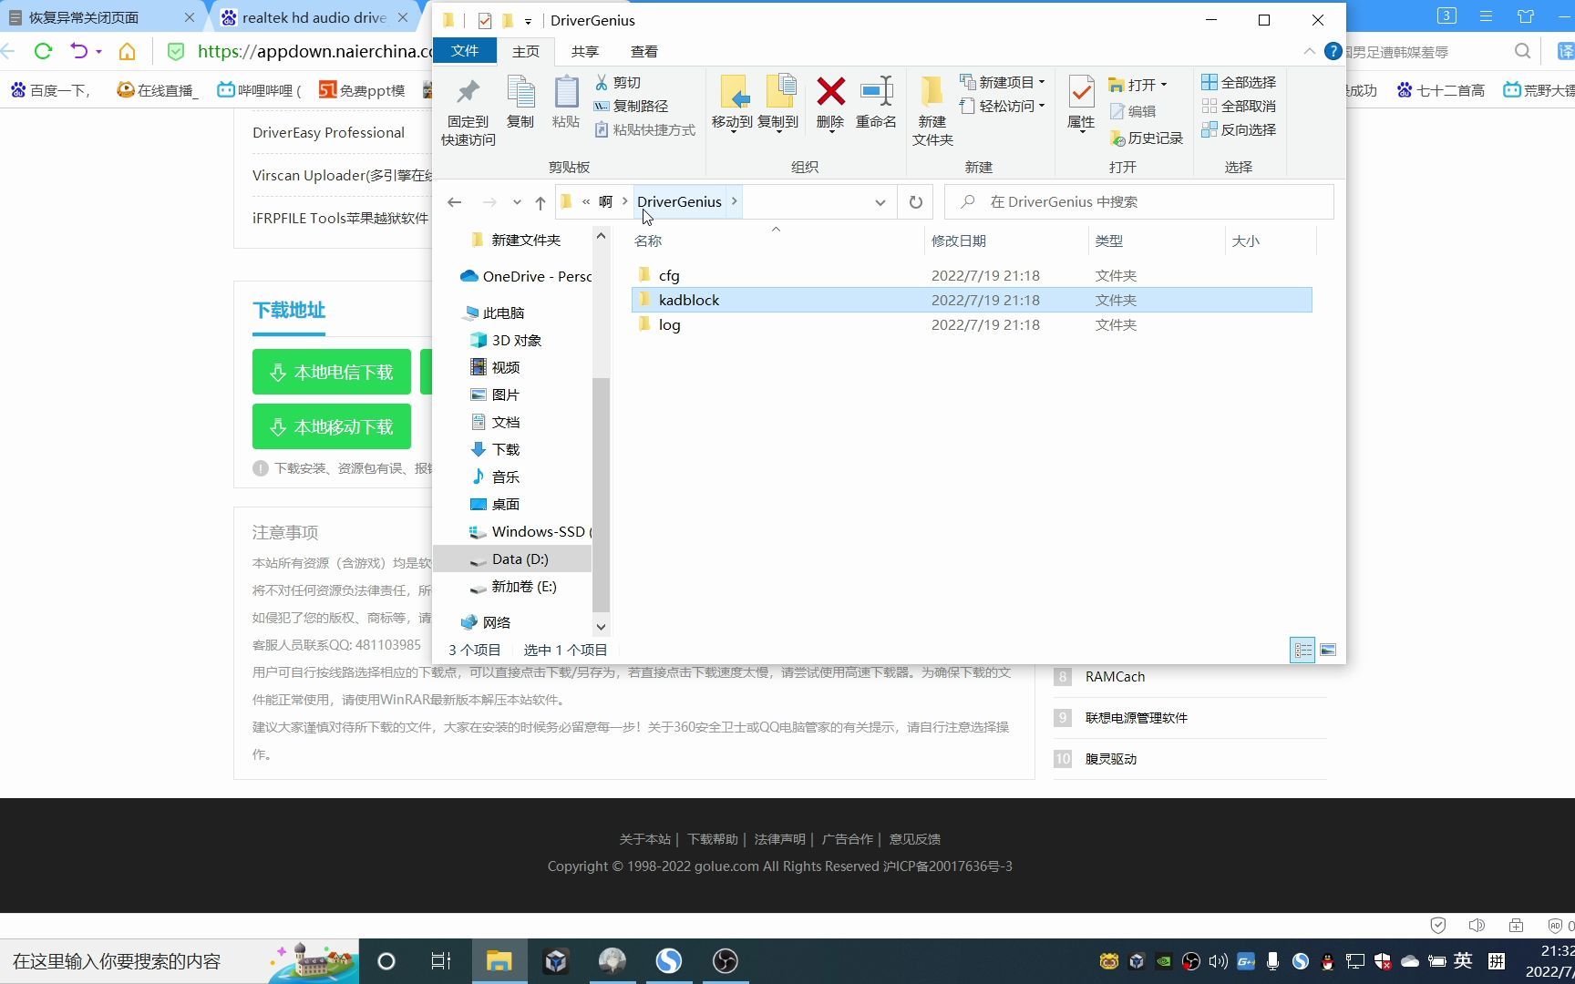Expand Easy access dropdown
Viewport: 1575px width, 984px height.
click(x=1042, y=107)
